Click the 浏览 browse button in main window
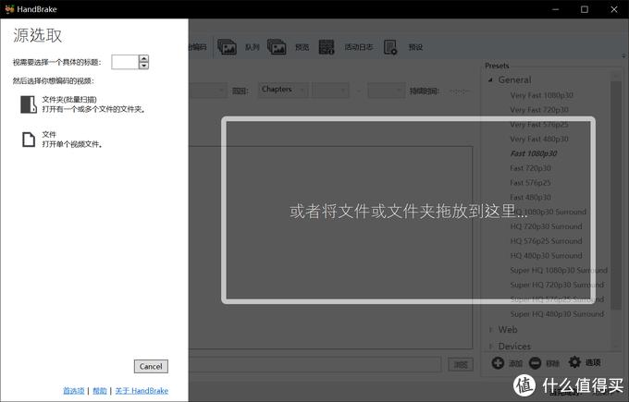This screenshot has height=402, width=629. 461,365
